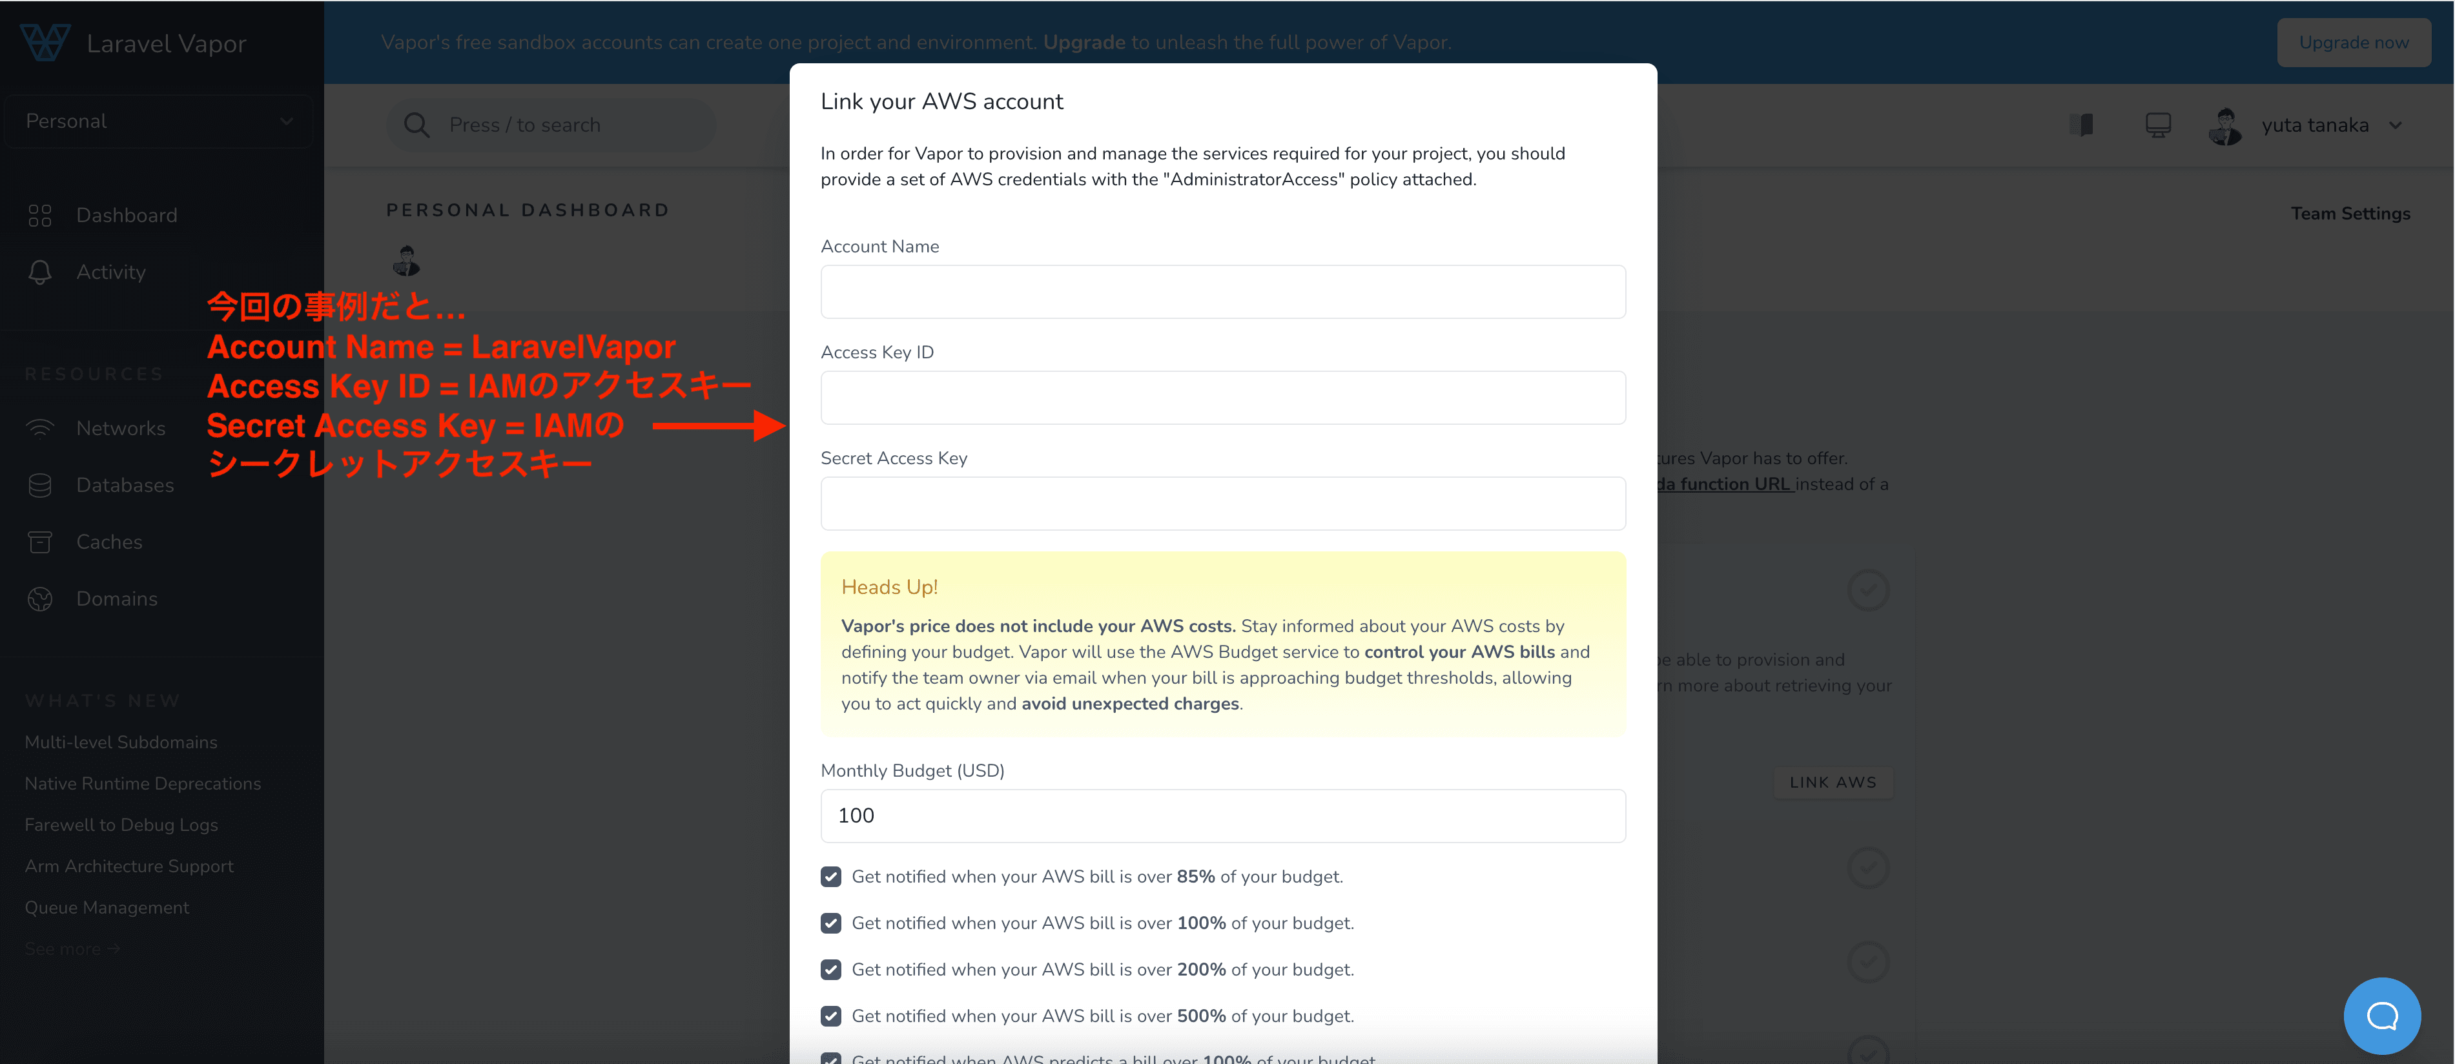Click yuta tanaka avatar picture
The image size is (2455, 1064).
pyautogui.click(x=2225, y=126)
